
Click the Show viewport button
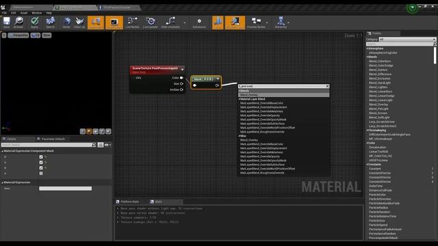pos(47,35)
